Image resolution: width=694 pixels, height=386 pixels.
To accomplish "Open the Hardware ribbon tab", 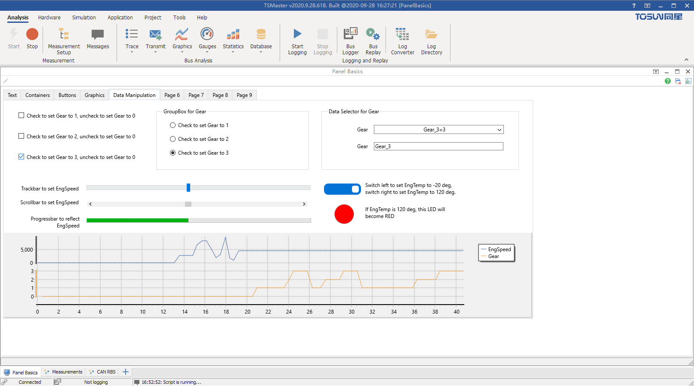I will [49, 18].
